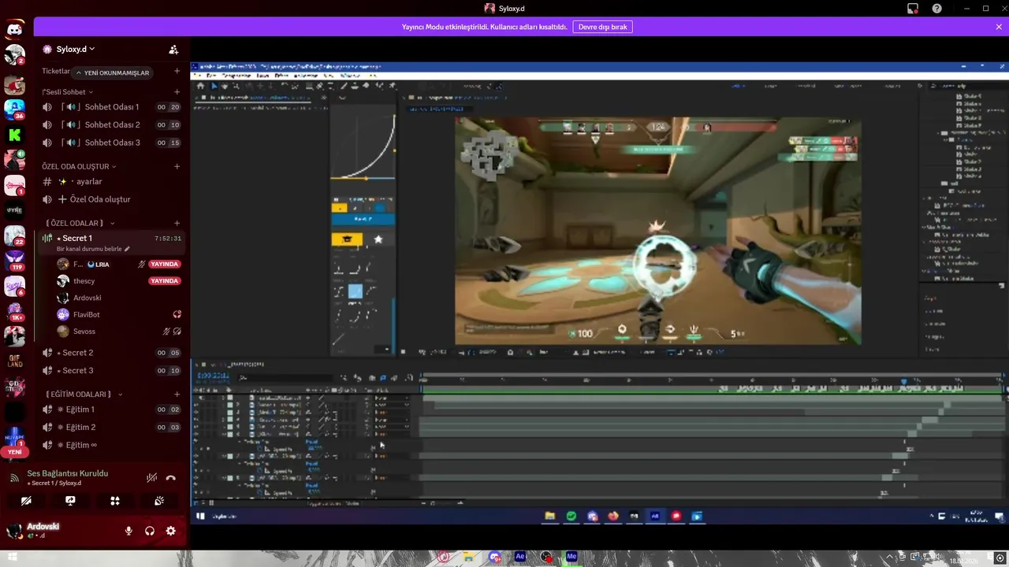The width and height of the screenshot is (1009, 567).
Task: Open the server with 36 badge
Action: (14, 109)
